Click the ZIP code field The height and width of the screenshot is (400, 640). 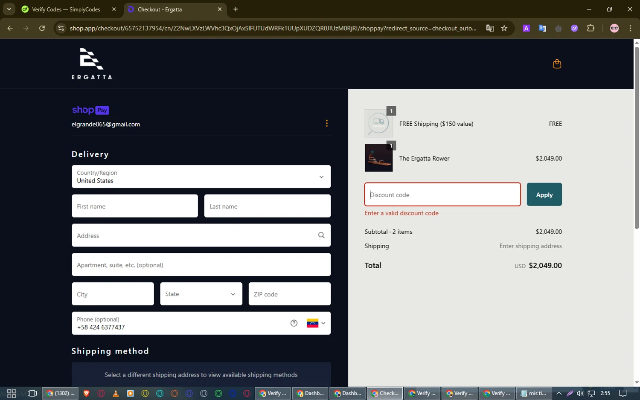pyautogui.click(x=290, y=294)
